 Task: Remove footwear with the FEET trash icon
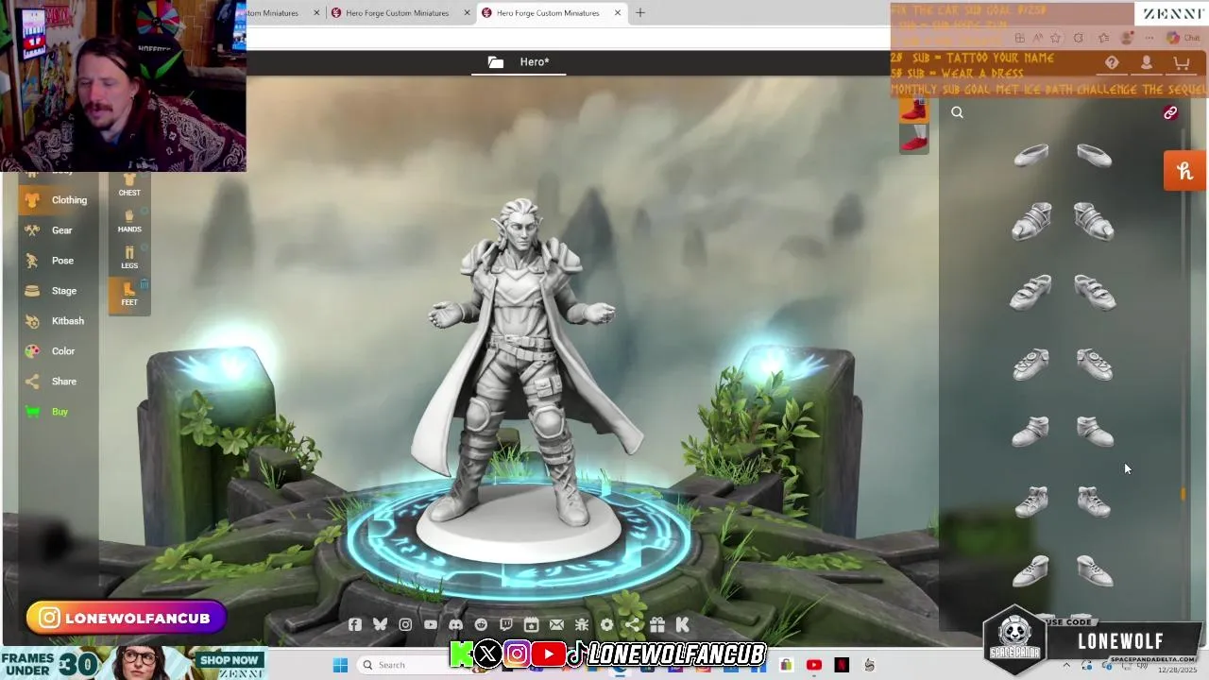coord(145,283)
